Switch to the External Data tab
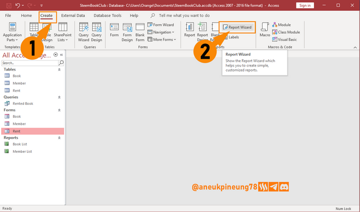Image resolution: width=360 pixels, height=212 pixels. coord(73,16)
